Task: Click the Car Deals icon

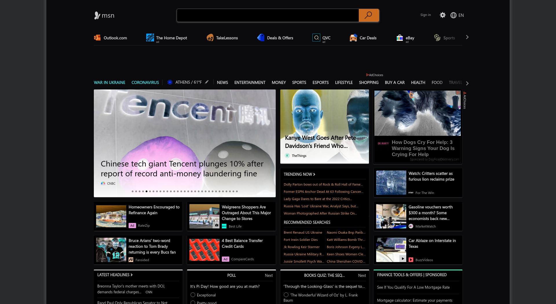Action: [353, 38]
